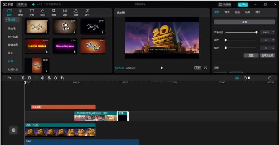Select the RENDER THIS_x264.mp4 timeline clip
279x145 pixels.
[95, 116]
